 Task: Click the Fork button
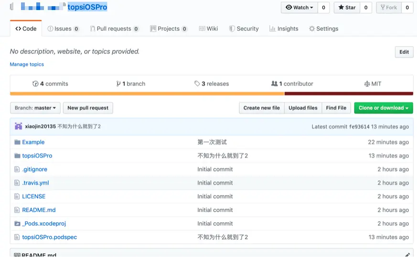click(x=389, y=8)
